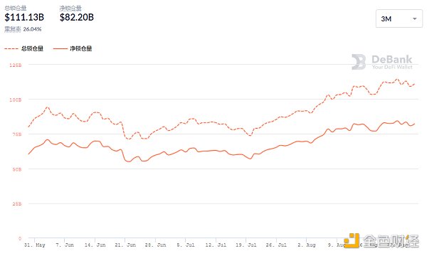
Task: Click the 2. Aug axis marker
Action: pyautogui.click(x=306, y=245)
